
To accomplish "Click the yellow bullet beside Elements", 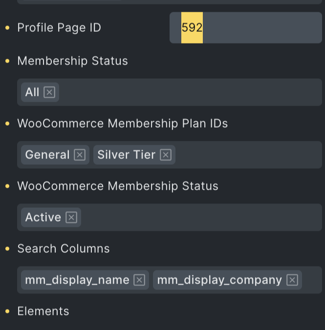I will (7, 311).
